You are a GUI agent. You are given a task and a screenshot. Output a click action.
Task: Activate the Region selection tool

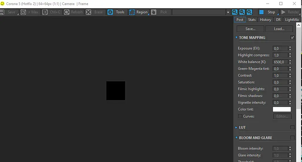pyautogui.click(x=139, y=12)
